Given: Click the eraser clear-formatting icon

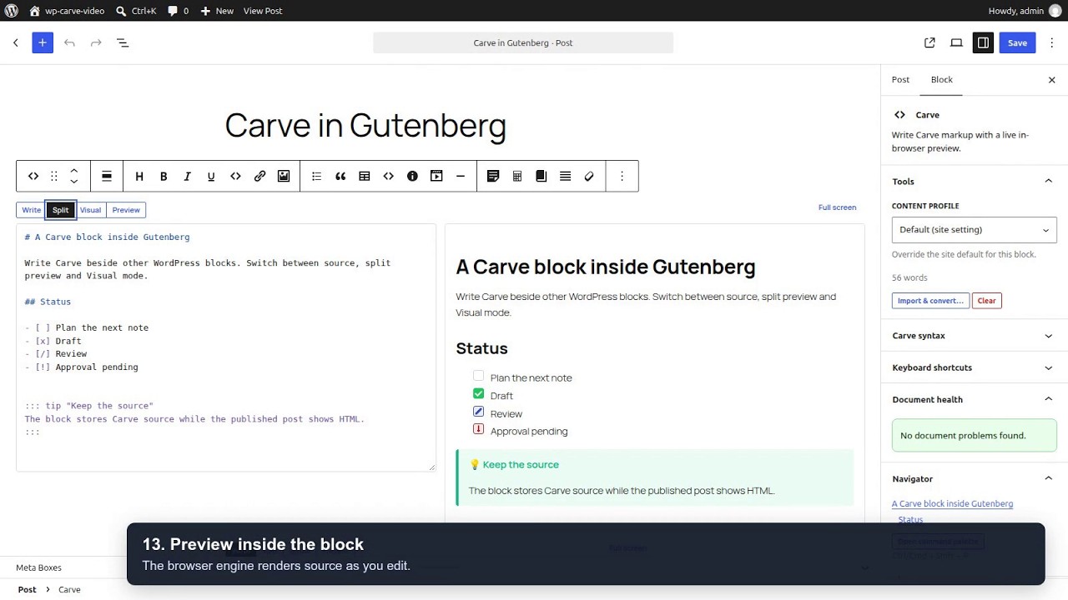Looking at the screenshot, I should point(589,176).
